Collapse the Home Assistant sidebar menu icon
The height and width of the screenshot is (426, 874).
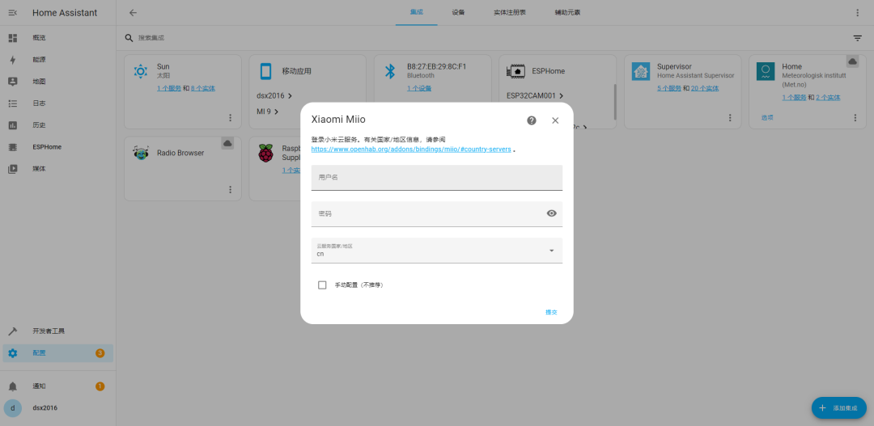coord(13,13)
